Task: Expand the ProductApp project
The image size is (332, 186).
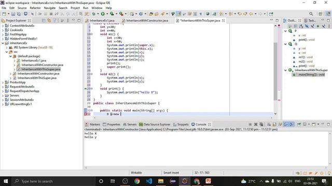Action: (x=3, y=82)
